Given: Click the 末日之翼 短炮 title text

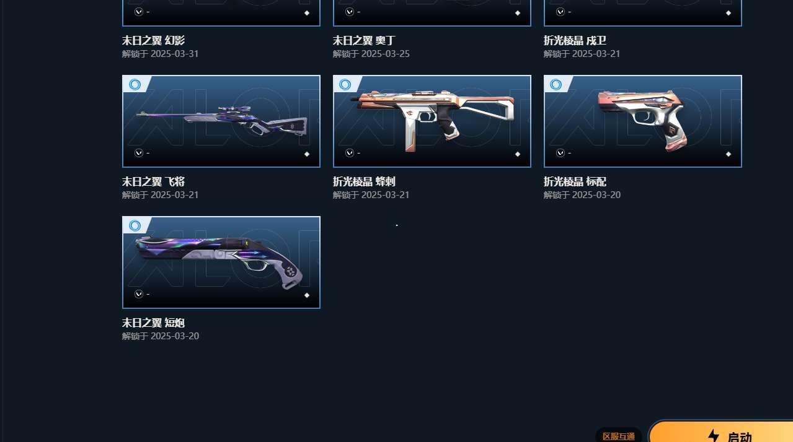Looking at the screenshot, I should (153, 323).
